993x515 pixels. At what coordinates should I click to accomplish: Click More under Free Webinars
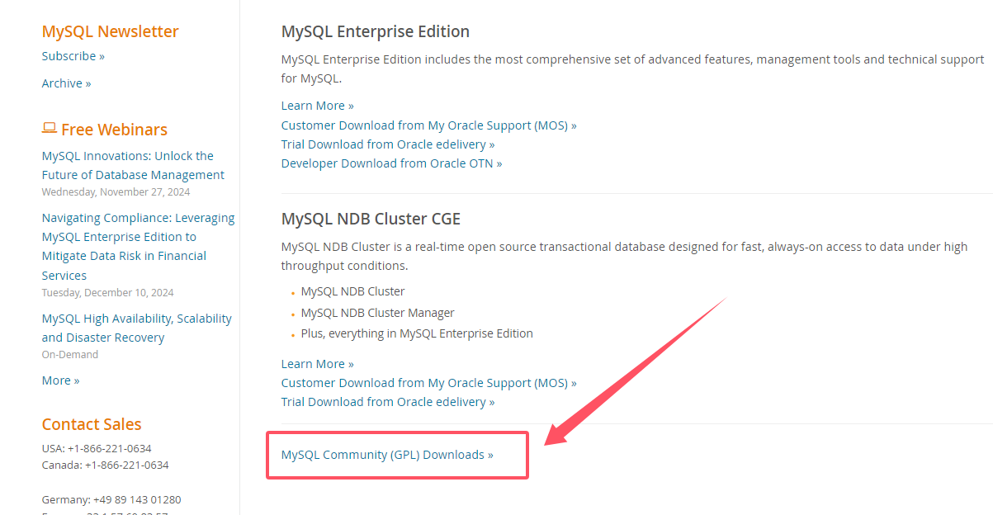tap(61, 380)
